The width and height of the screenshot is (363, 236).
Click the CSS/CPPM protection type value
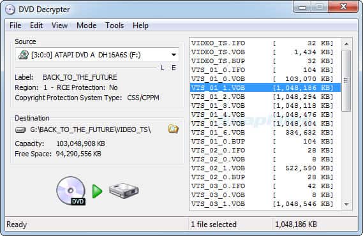[x=143, y=98]
